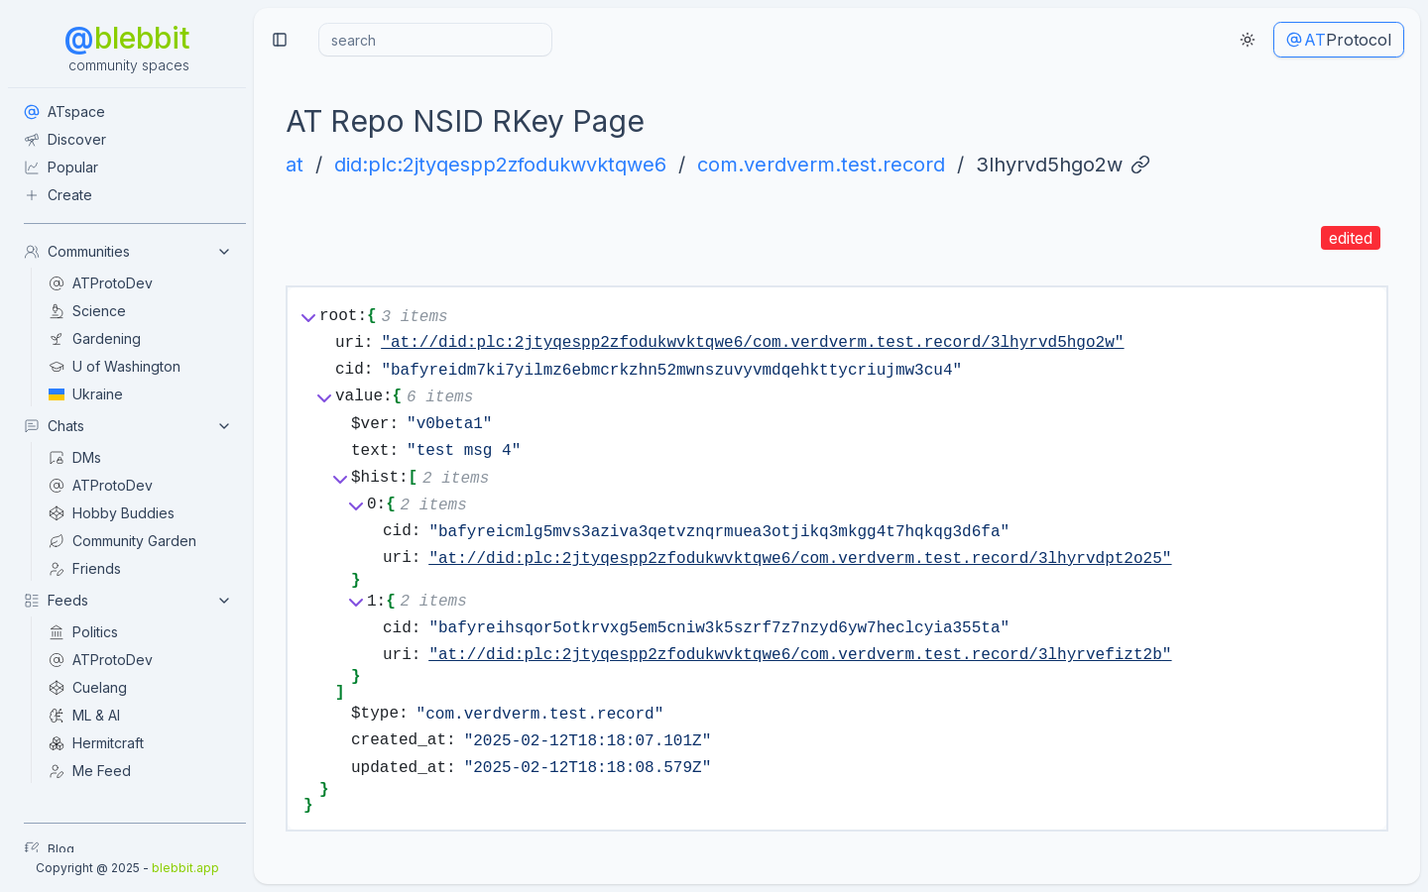Click the DMs chat icon
This screenshot has height=892, width=1428.
pos(57,458)
